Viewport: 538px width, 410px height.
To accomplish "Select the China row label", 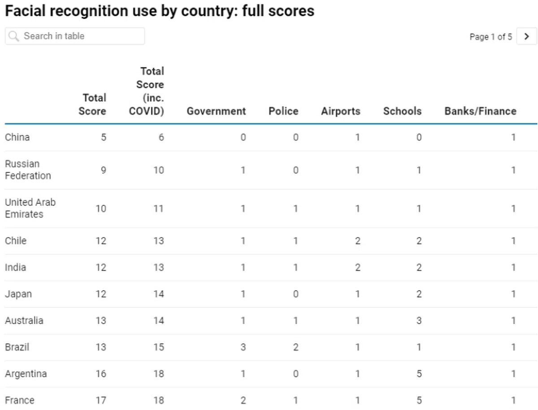I will [x=17, y=137].
